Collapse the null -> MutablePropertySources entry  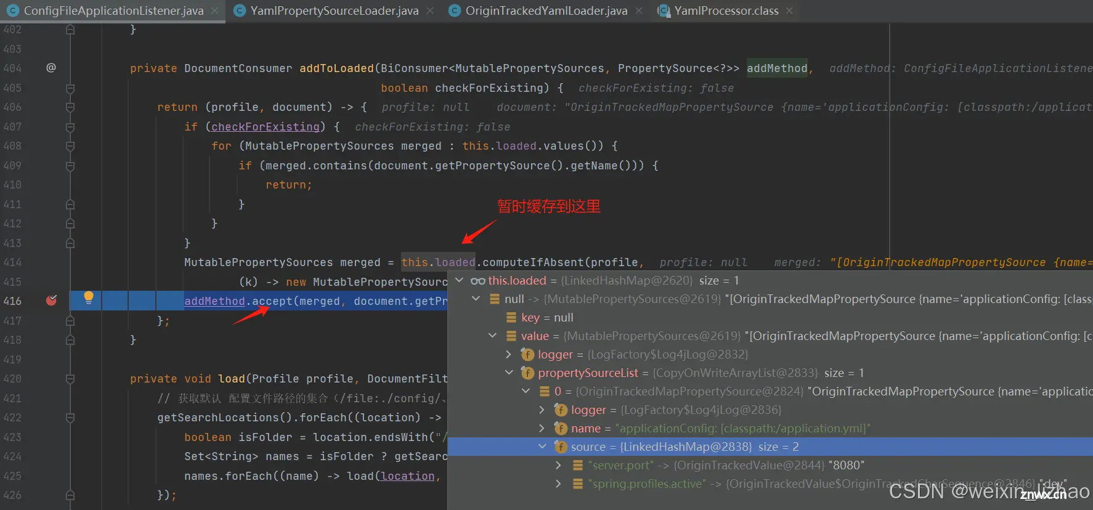pos(476,299)
